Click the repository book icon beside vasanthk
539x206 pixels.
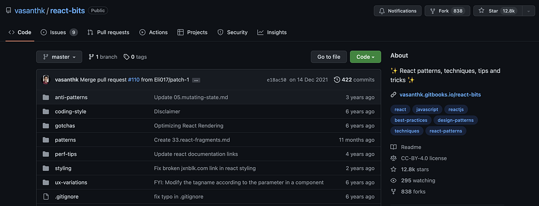(8, 10)
